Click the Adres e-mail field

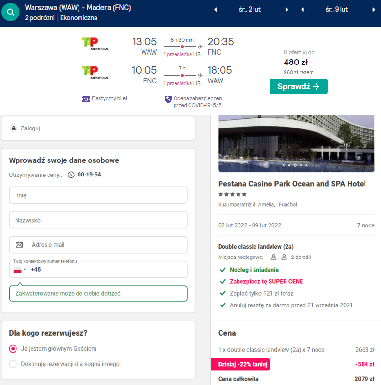pyautogui.click(x=98, y=245)
